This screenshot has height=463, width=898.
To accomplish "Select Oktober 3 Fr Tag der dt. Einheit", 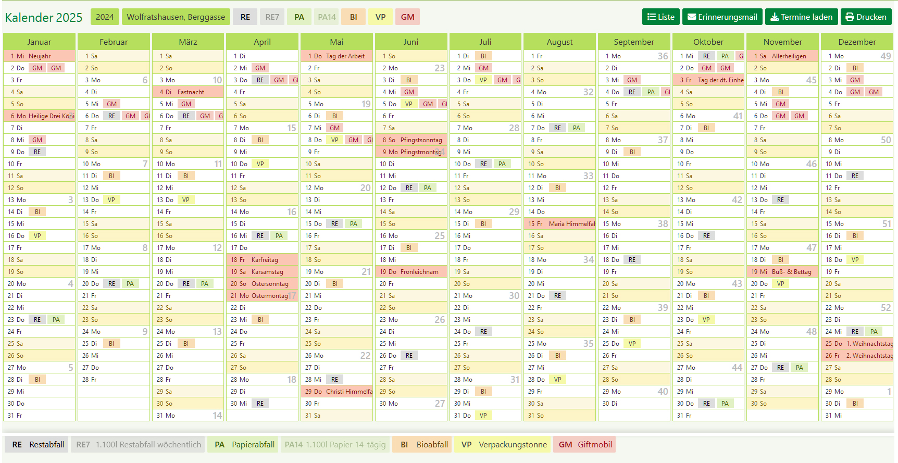I will [708, 80].
